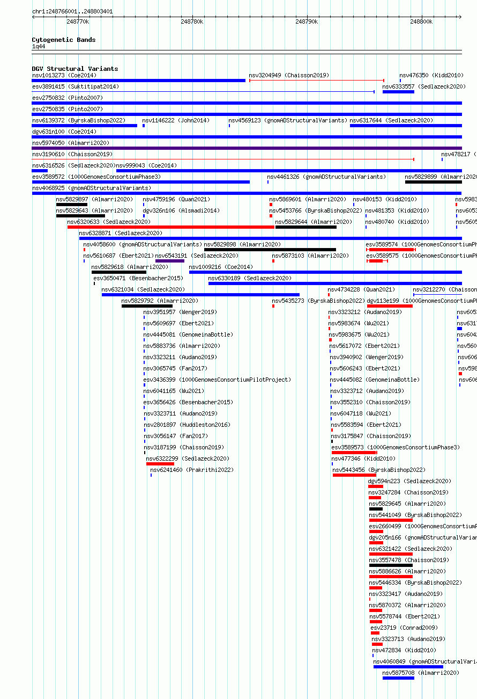The width and height of the screenshot is (477, 699).
Task: Select dgv594n223 (Sedlazeck2020) label
Action: pos(409,481)
